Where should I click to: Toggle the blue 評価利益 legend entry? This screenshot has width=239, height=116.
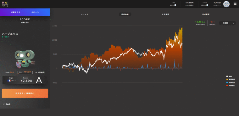click(x=231, y=83)
